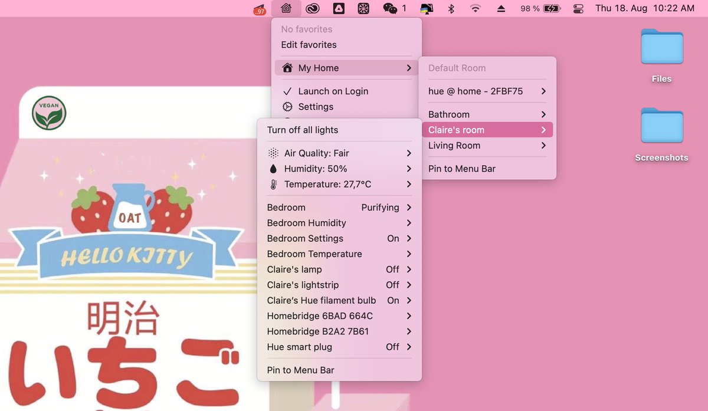Screen dimensions: 708x411
Task: Click Temperature: 27,7°C entry
Action: (339, 185)
